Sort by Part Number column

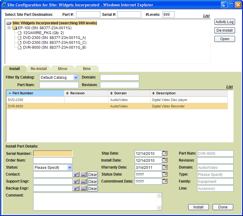(x=35, y=93)
